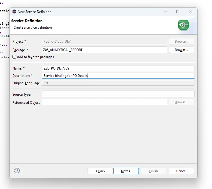Click the disabled Finish button
This screenshot has height=189, width=212.
[154, 171]
